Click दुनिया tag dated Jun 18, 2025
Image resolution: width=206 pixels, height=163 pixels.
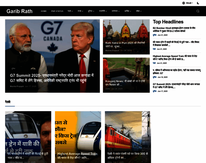tap(154, 77)
